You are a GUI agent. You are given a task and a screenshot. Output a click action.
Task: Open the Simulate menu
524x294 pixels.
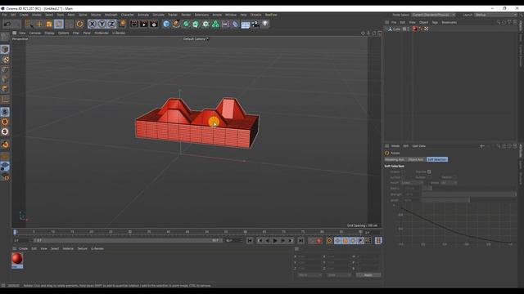click(x=158, y=15)
